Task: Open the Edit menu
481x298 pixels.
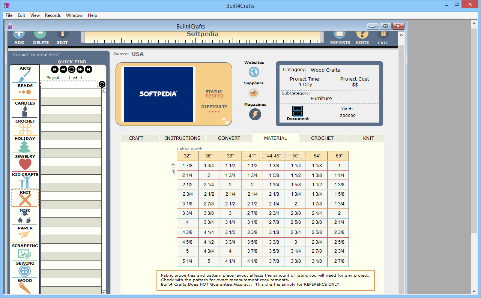Action: pos(21,15)
